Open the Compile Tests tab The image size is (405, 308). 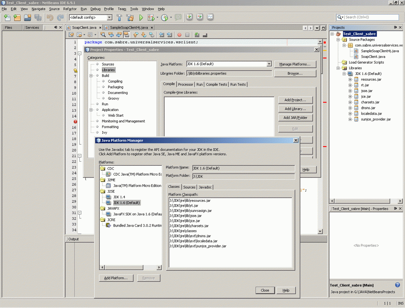click(x=216, y=84)
